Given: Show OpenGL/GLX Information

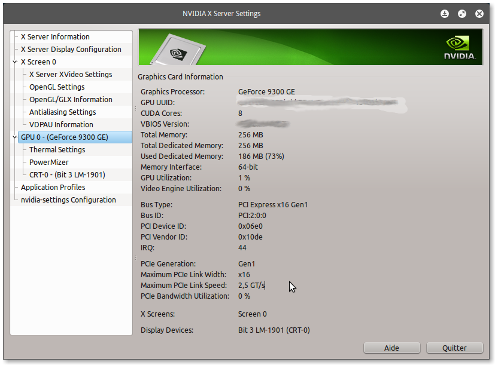Looking at the screenshot, I should point(71,100).
